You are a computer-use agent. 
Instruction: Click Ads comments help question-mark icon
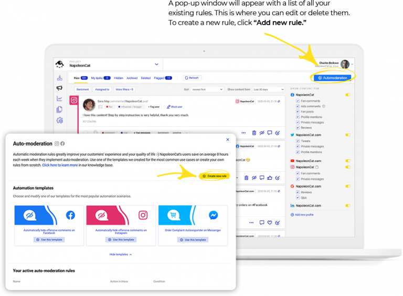point(324,106)
